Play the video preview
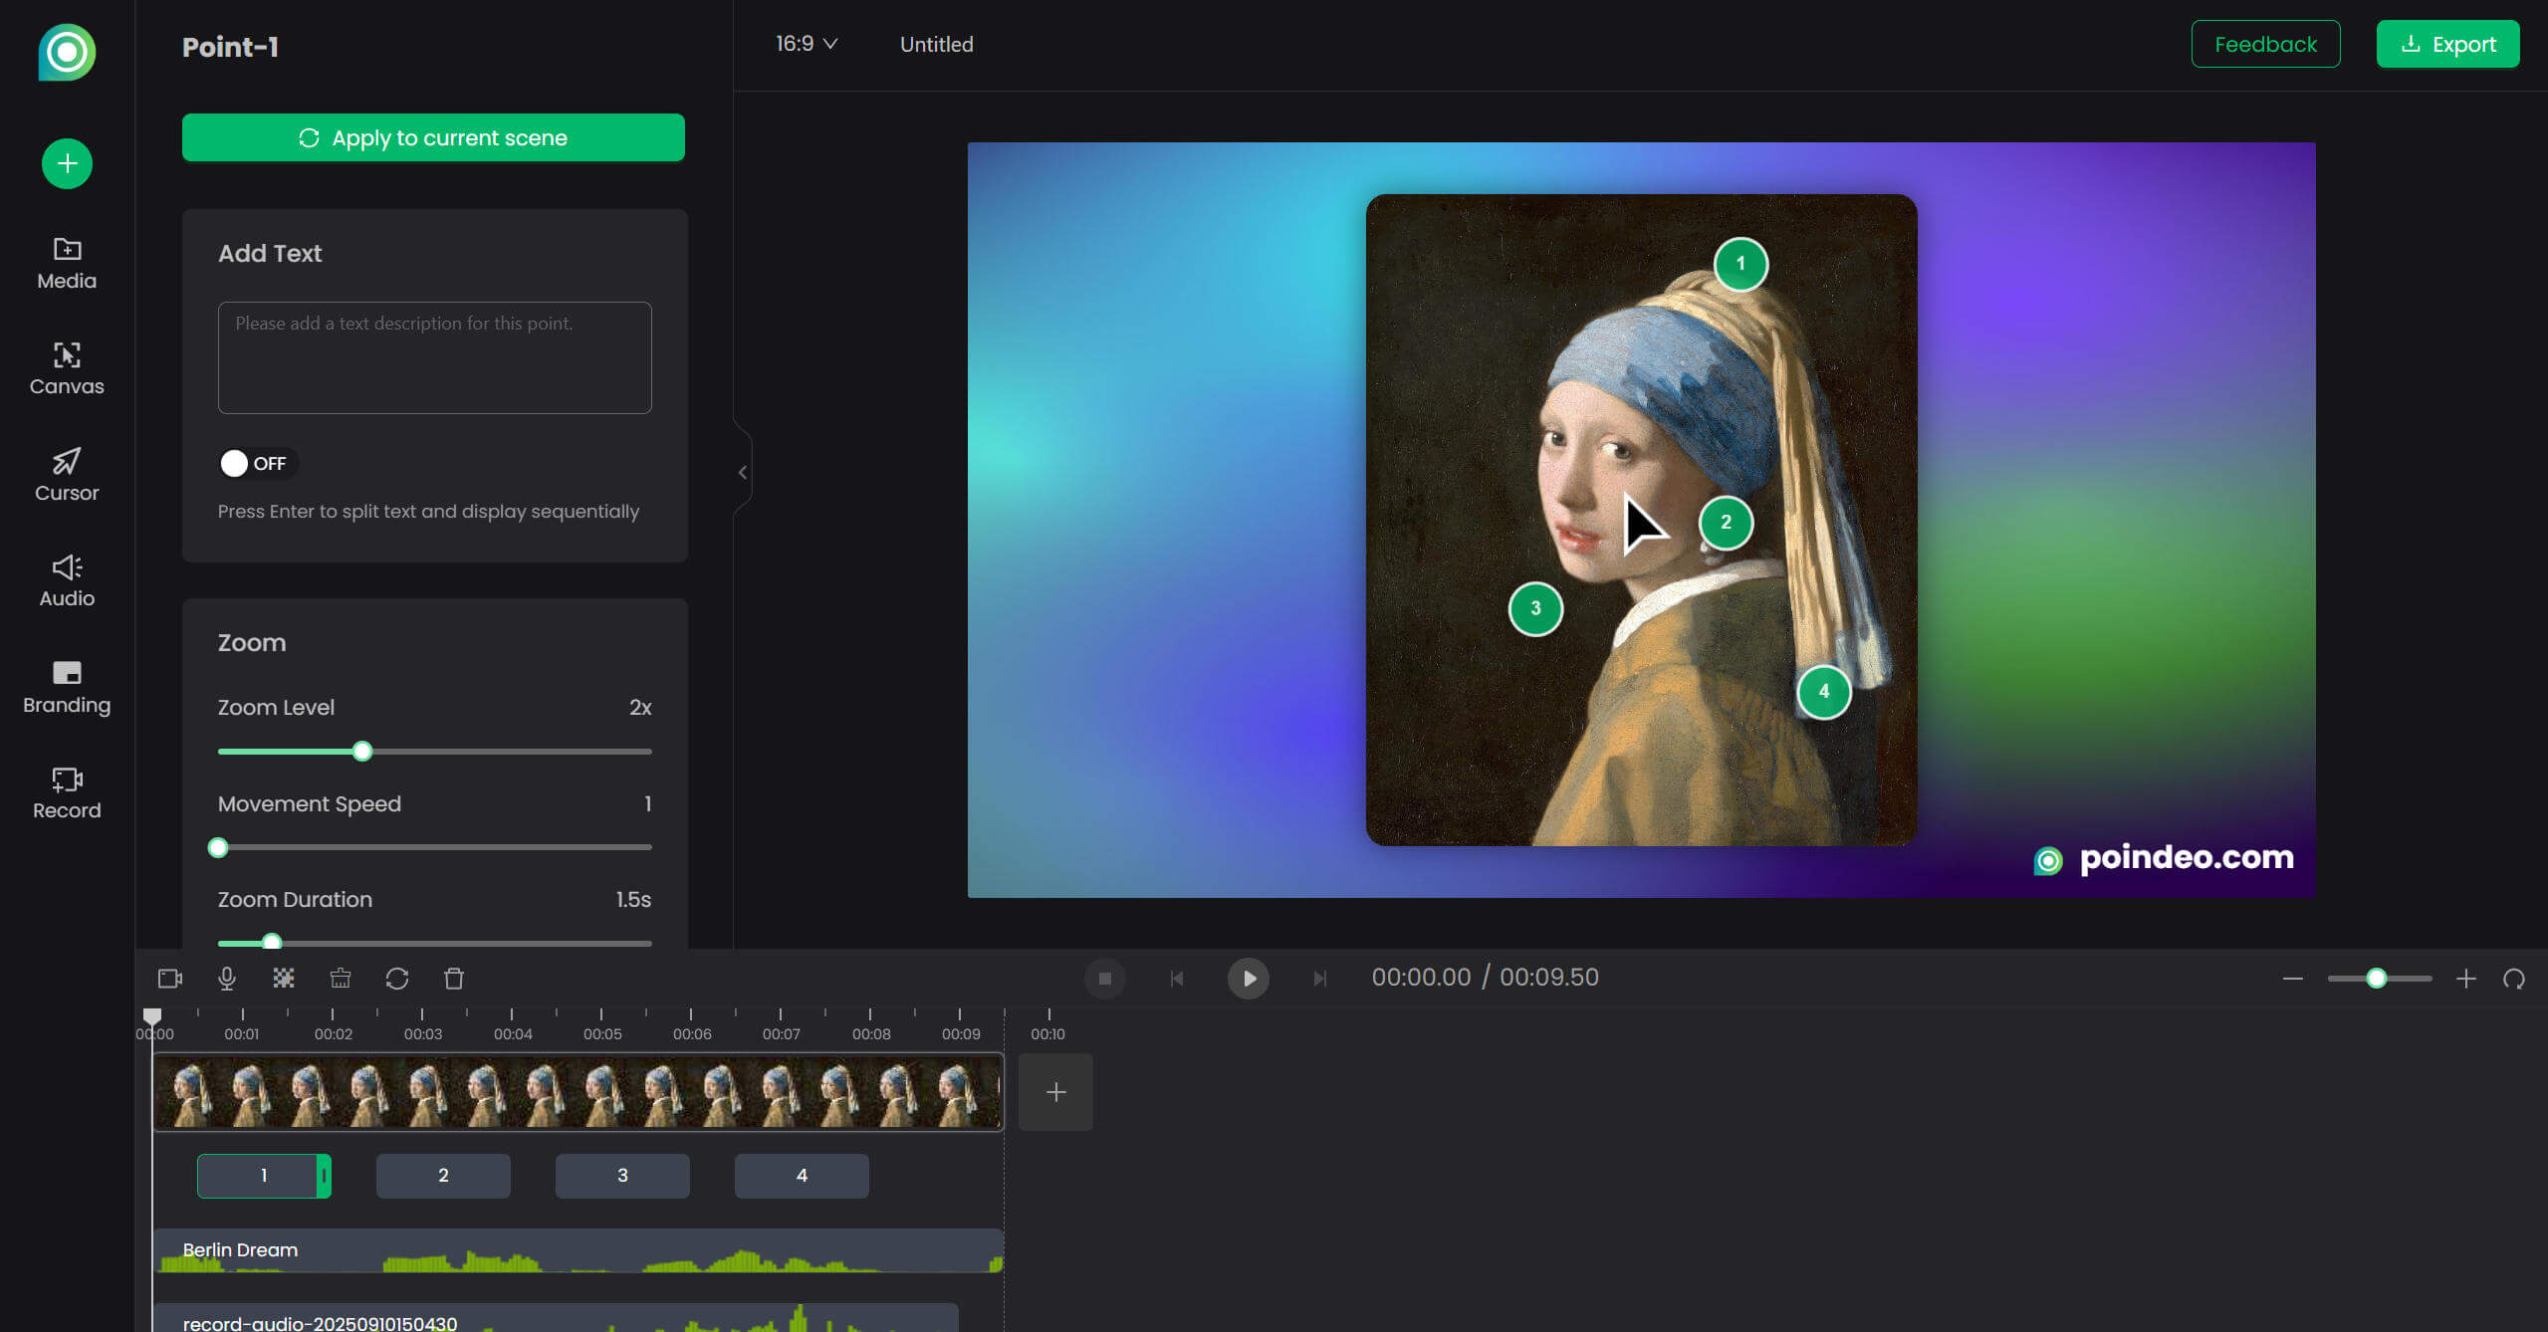Image resolution: width=2548 pixels, height=1332 pixels. pos(1248,979)
